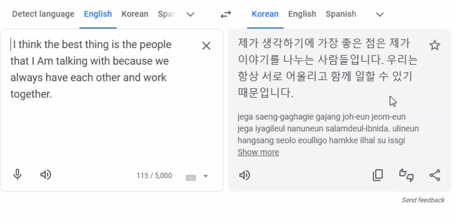Click the character count 115 / 5,000
The height and width of the screenshot is (222, 457).
[154, 176]
